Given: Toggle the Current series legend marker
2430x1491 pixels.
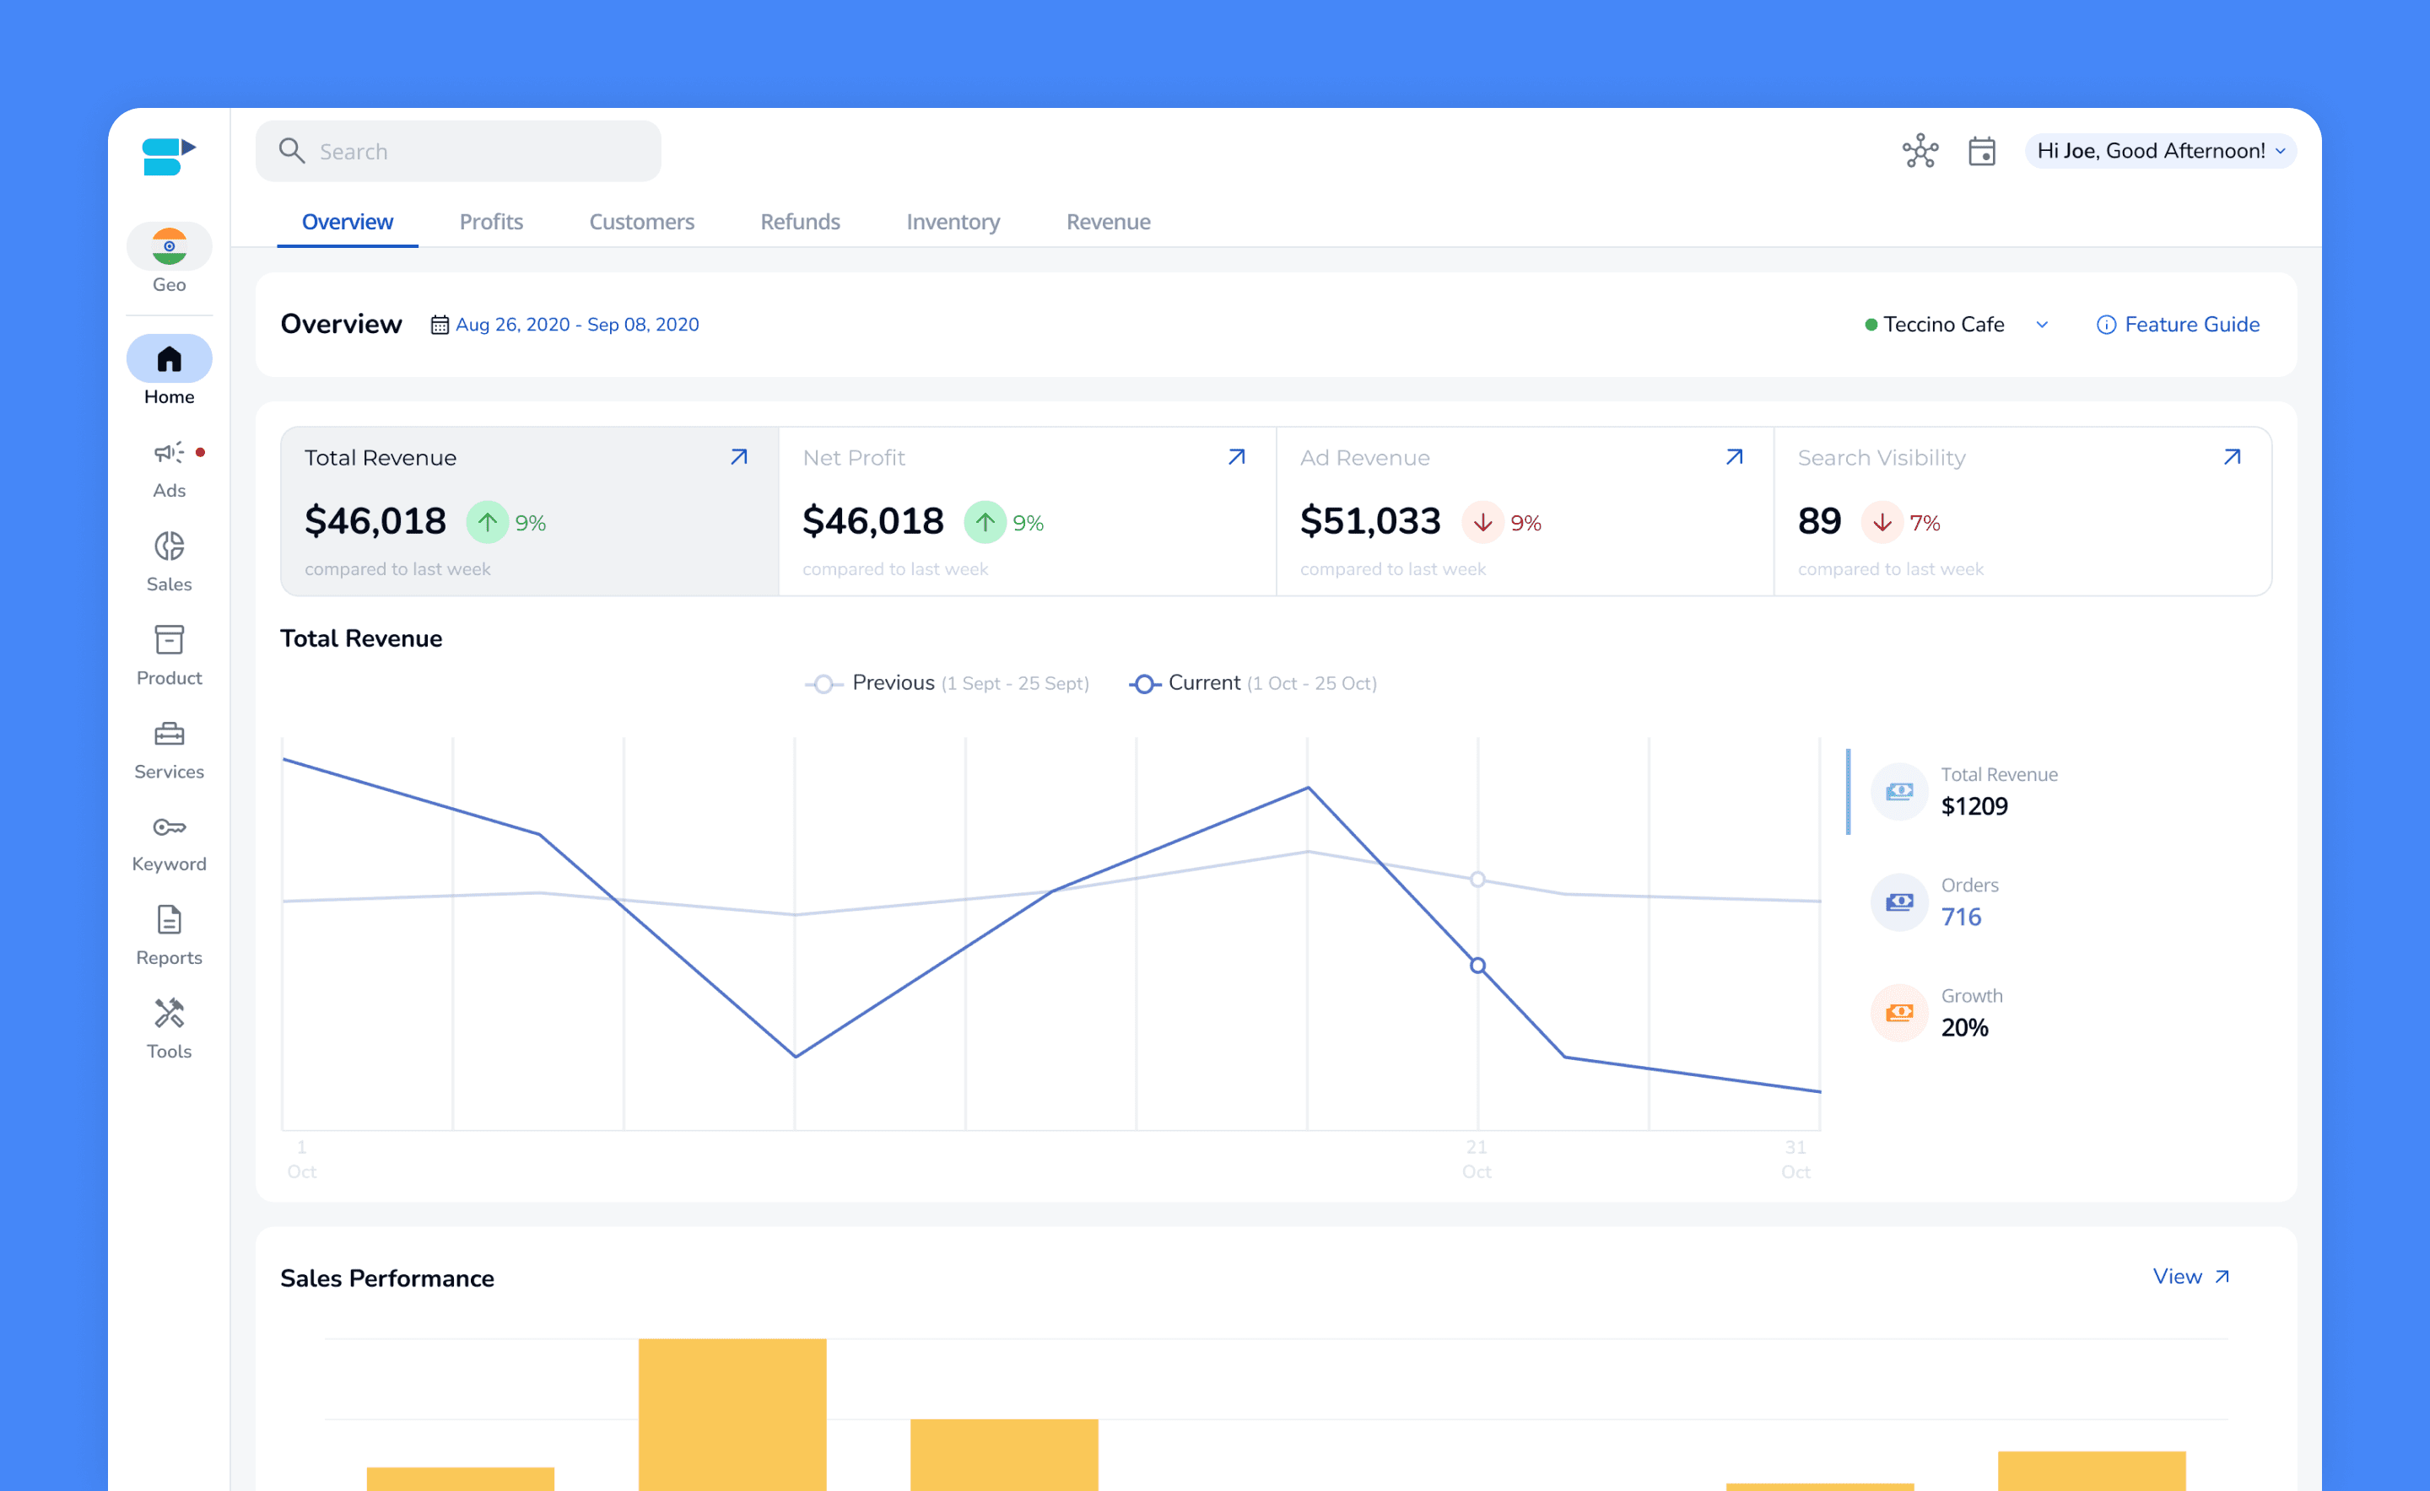Looking at the screenshot, I should tap(1142, 683).
